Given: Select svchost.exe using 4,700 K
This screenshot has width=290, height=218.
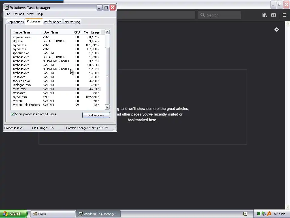Looking at the screenshot, I should point(56,73).
